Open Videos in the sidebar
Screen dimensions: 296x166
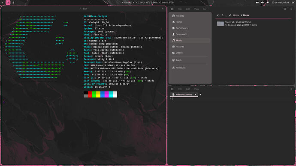click(190, 53)
